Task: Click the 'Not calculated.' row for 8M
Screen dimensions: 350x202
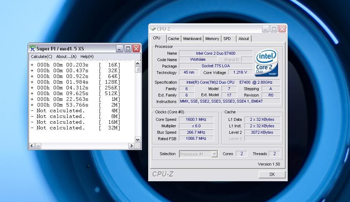Action: [x=76, y=117]
